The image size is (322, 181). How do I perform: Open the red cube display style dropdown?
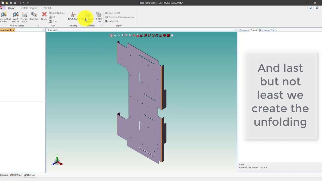[x=169, y=35]
